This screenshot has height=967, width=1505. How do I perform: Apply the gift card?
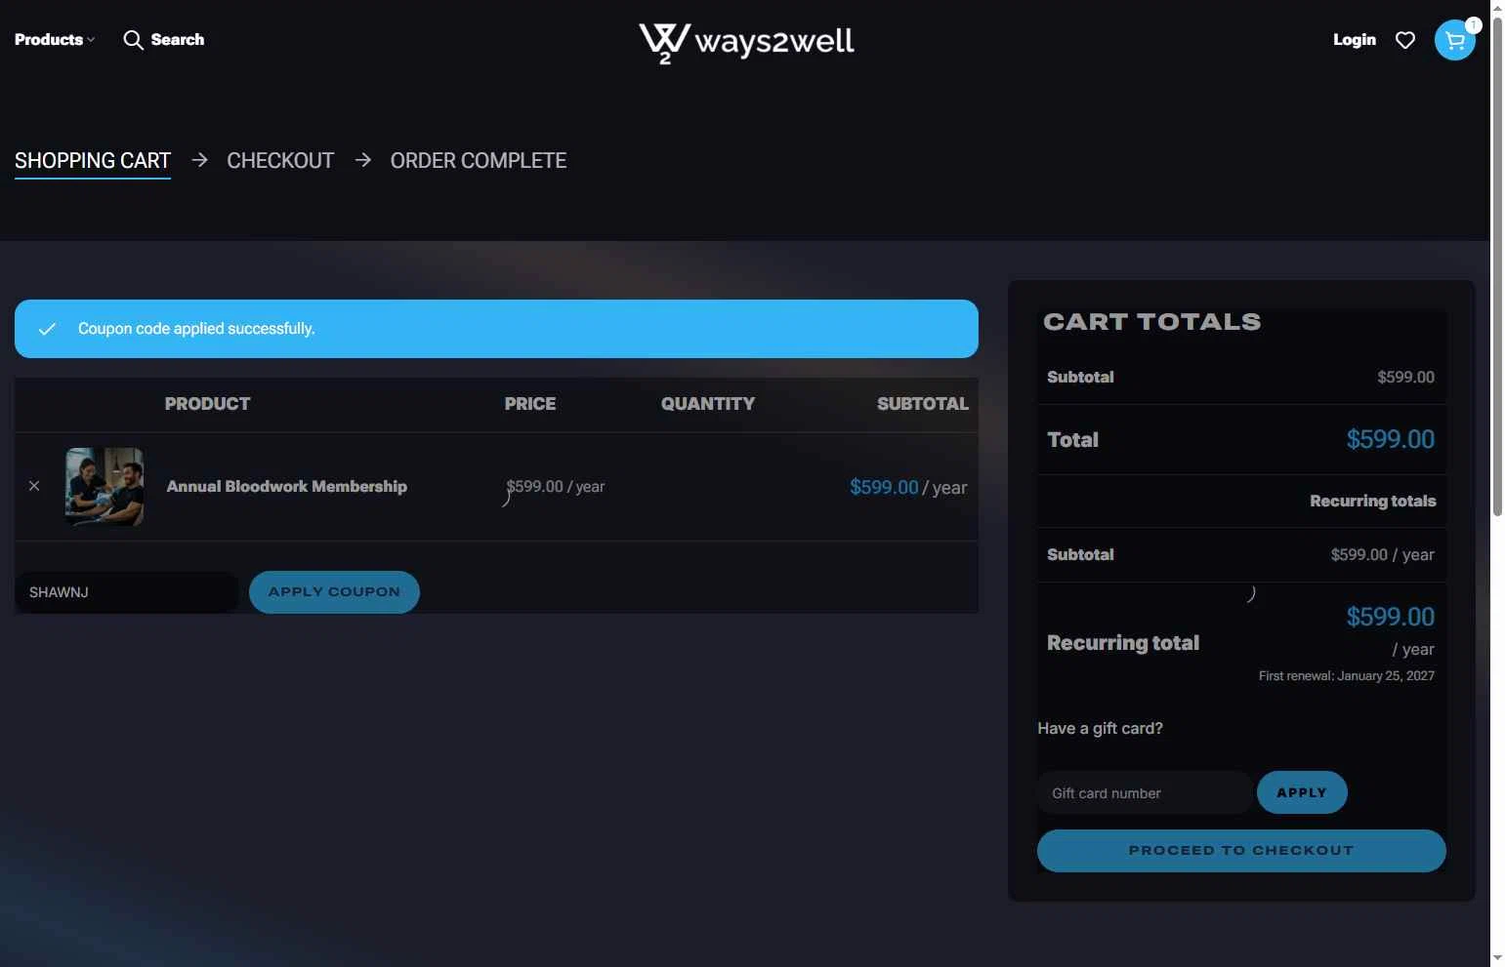pos(1302,792)
